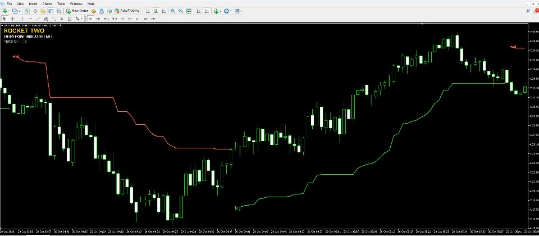Select the VERSION 1.10 label
The width and height of the screenshot is (539, 236).
[15, 41]
